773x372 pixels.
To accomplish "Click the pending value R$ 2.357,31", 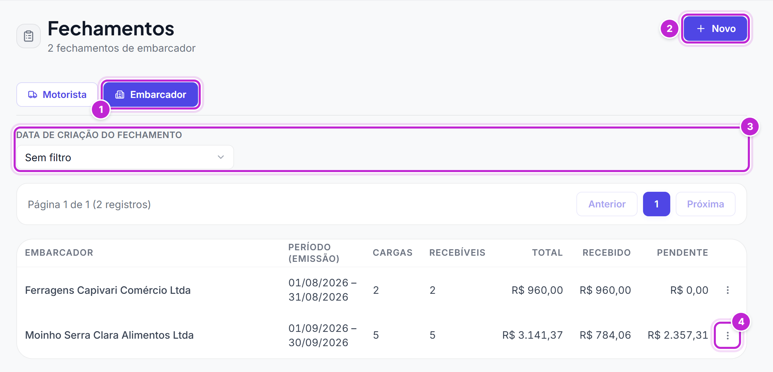I will (678, 335).
